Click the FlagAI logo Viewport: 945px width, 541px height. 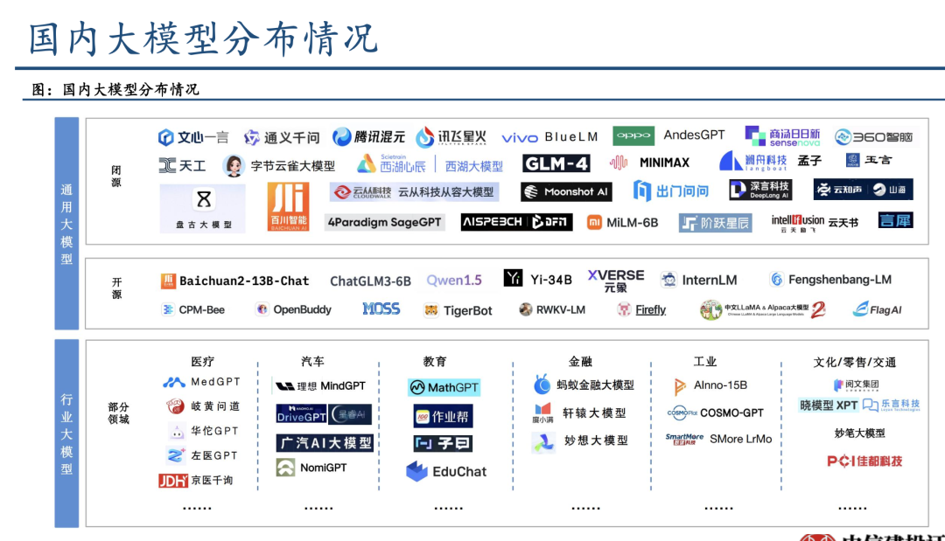(878, 309)
